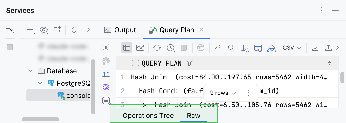Click the upload arrow icon
The image size is (346, 123).
tap(328, 48)
